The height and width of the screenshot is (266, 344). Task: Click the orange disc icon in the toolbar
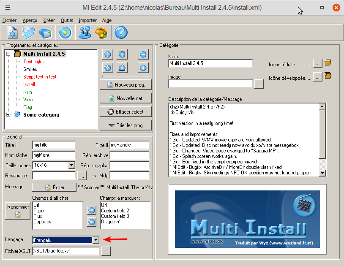[x=65, y=33]
